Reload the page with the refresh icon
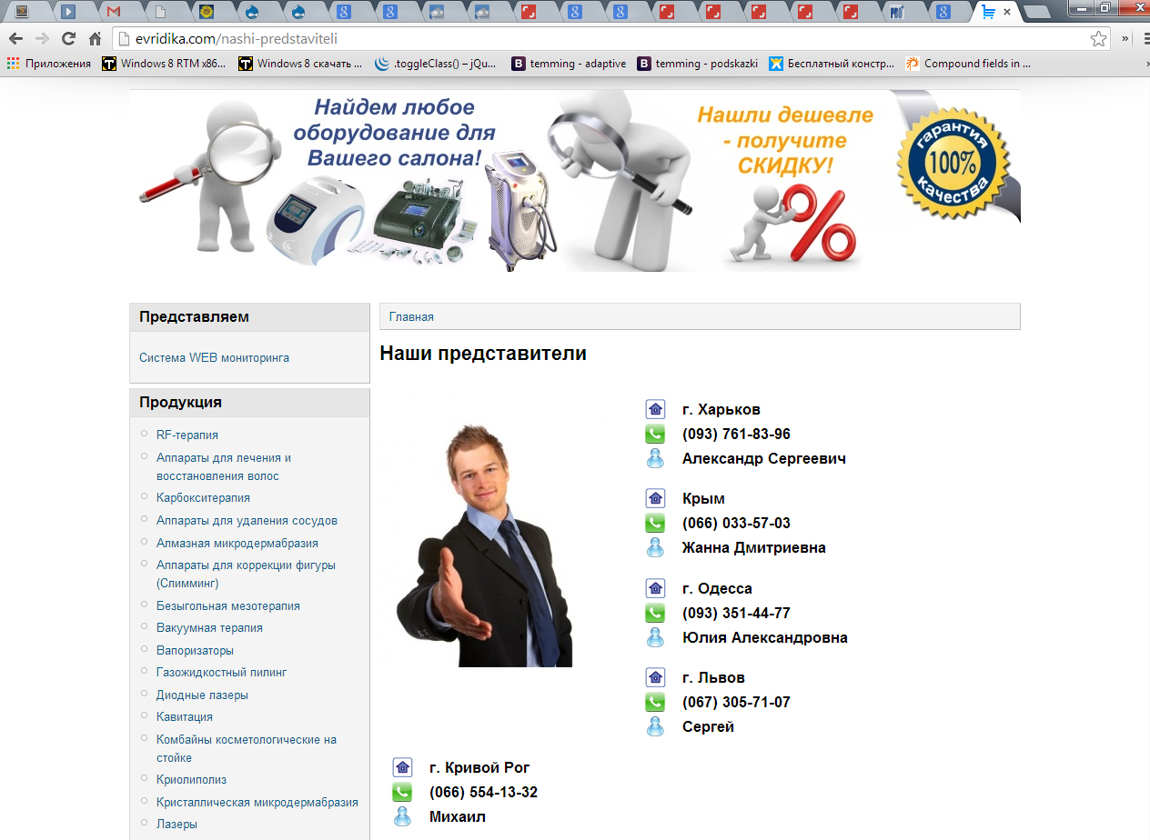The height and width of the screenshot is (840, 1150). coord(68,39)
